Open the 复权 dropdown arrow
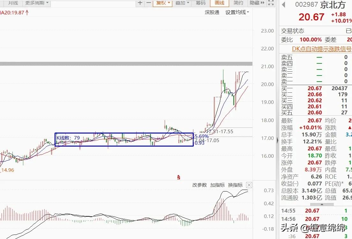This screenshot has height=239, width=352. tap(169, 4)
